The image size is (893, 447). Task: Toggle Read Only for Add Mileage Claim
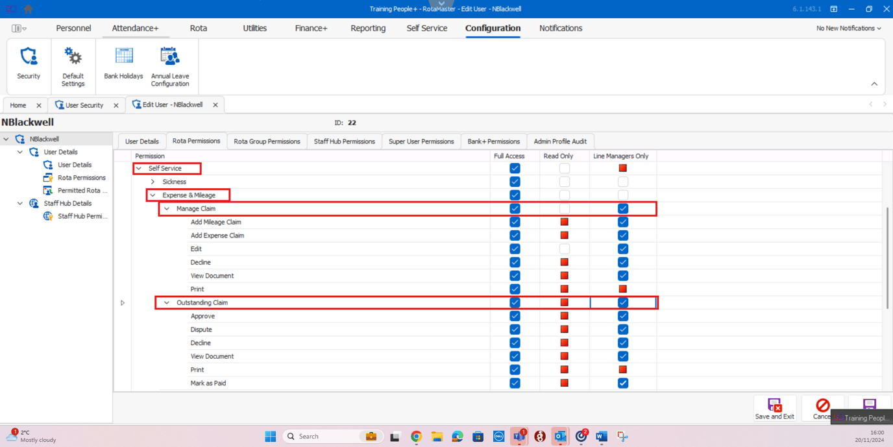(x=565, y=222)
